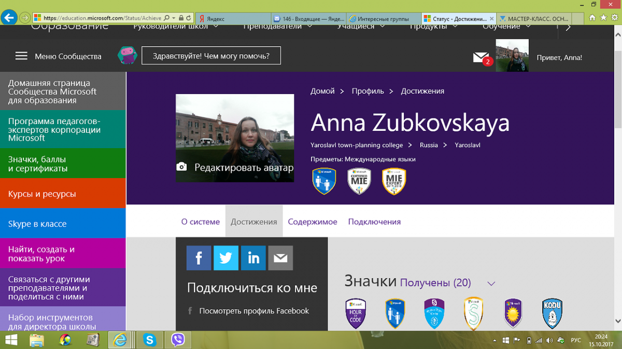
Task: Click the Чем могу помочь search box
Action: point(211,56)
